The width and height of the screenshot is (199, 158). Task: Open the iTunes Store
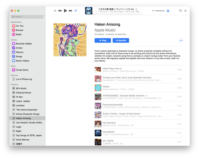27,70
